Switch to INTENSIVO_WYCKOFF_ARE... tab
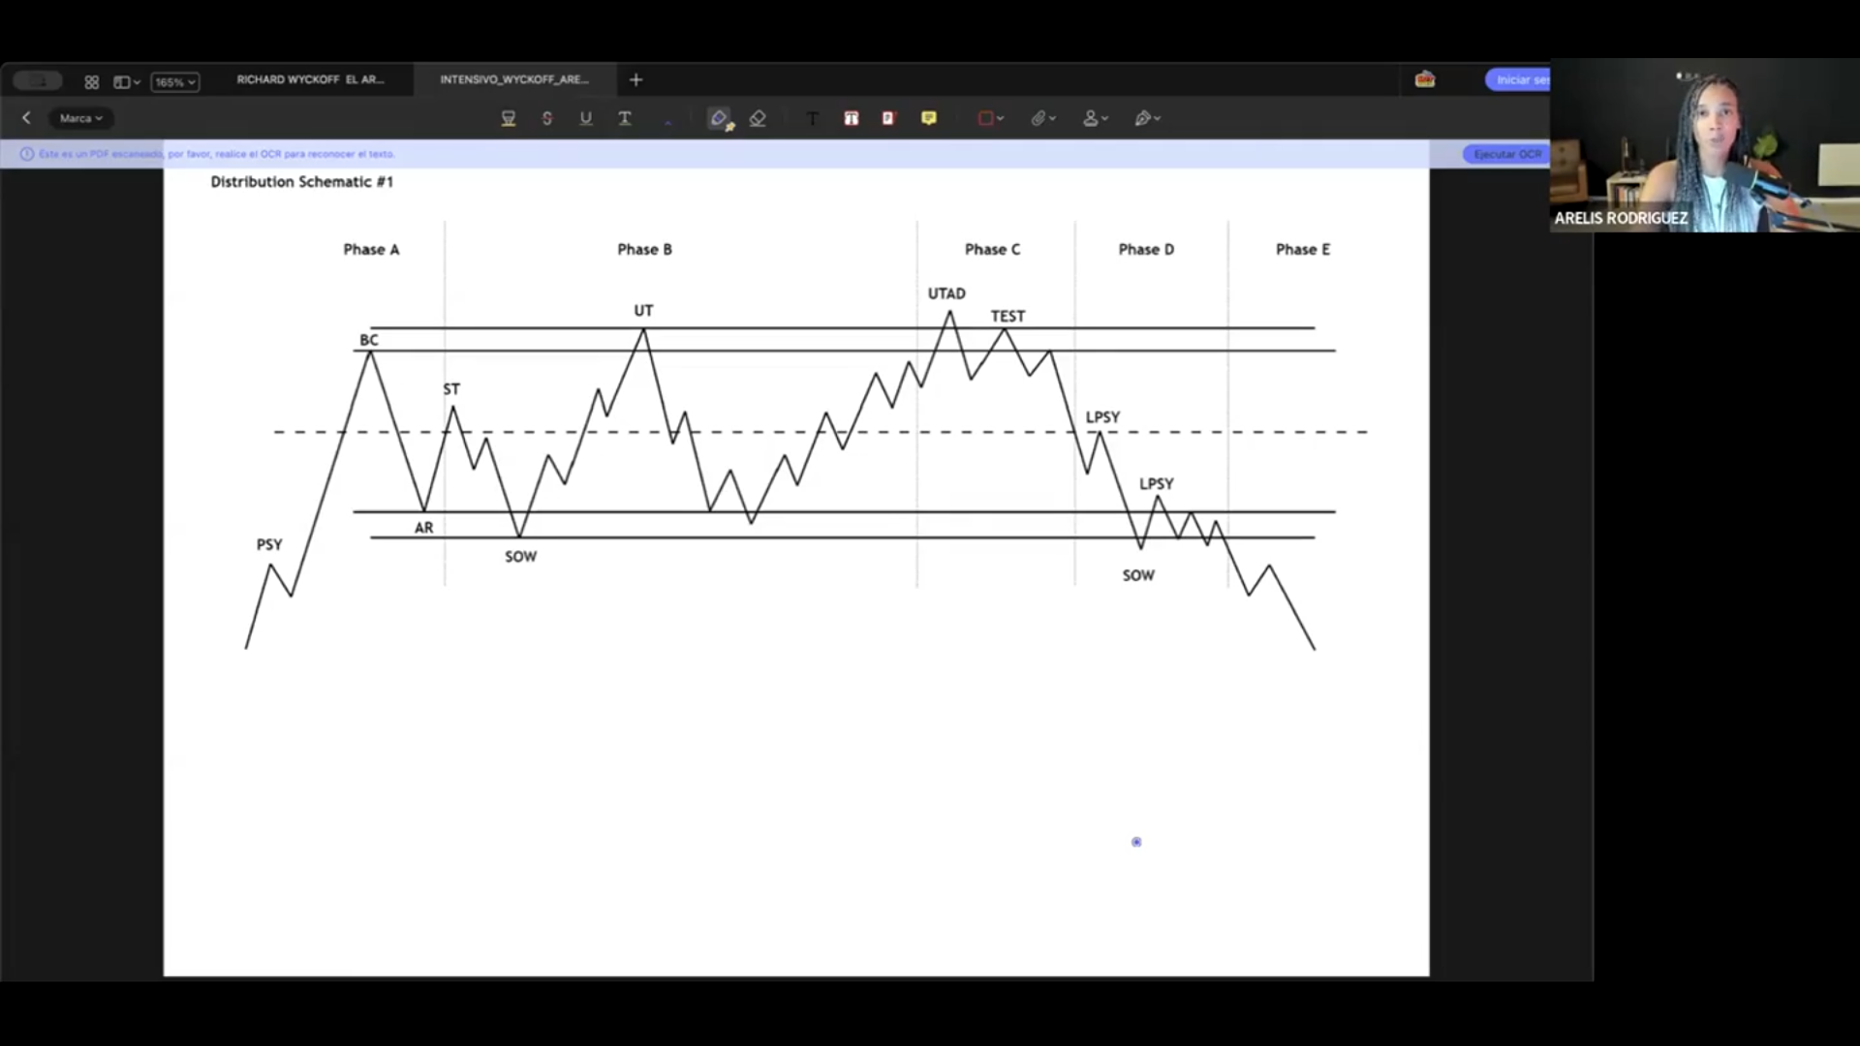 click(x=513, y=79)
